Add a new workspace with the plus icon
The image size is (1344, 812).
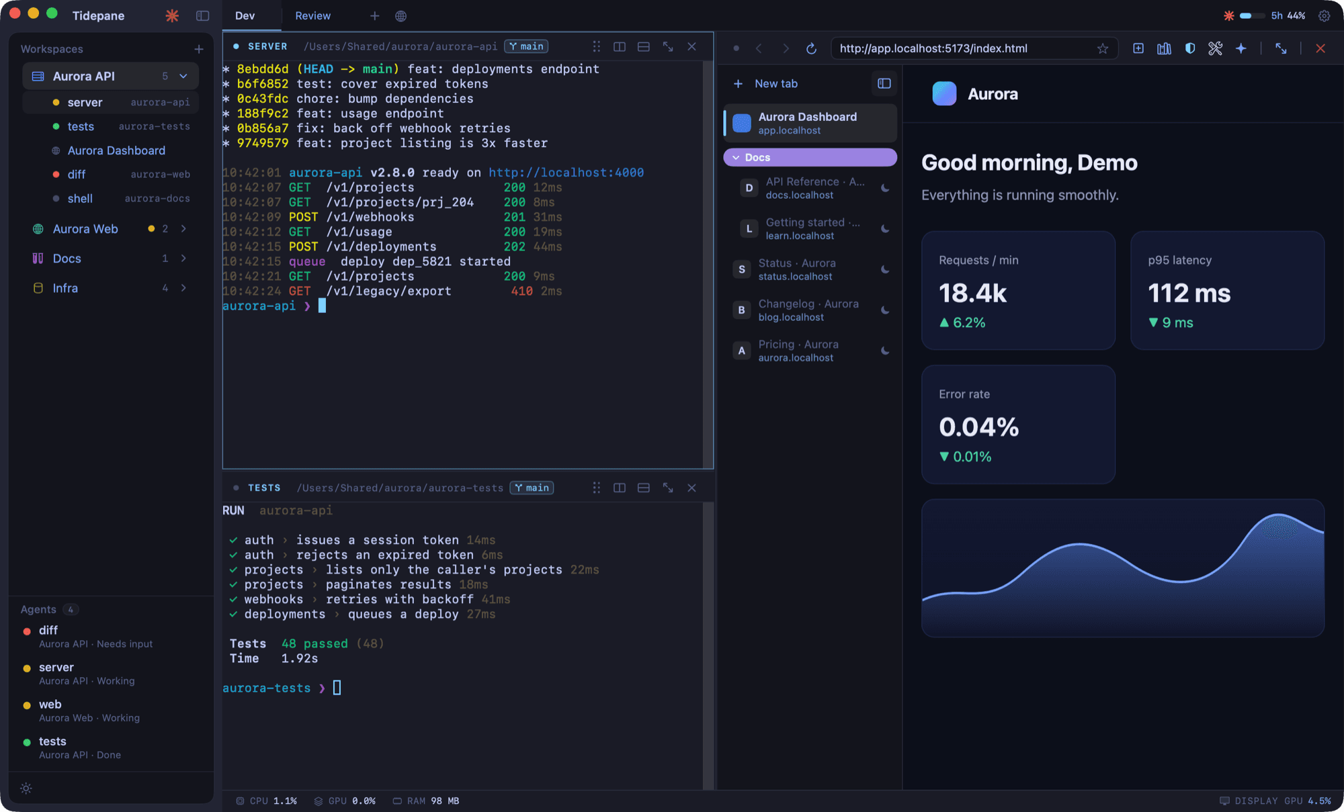click(199, 49)
